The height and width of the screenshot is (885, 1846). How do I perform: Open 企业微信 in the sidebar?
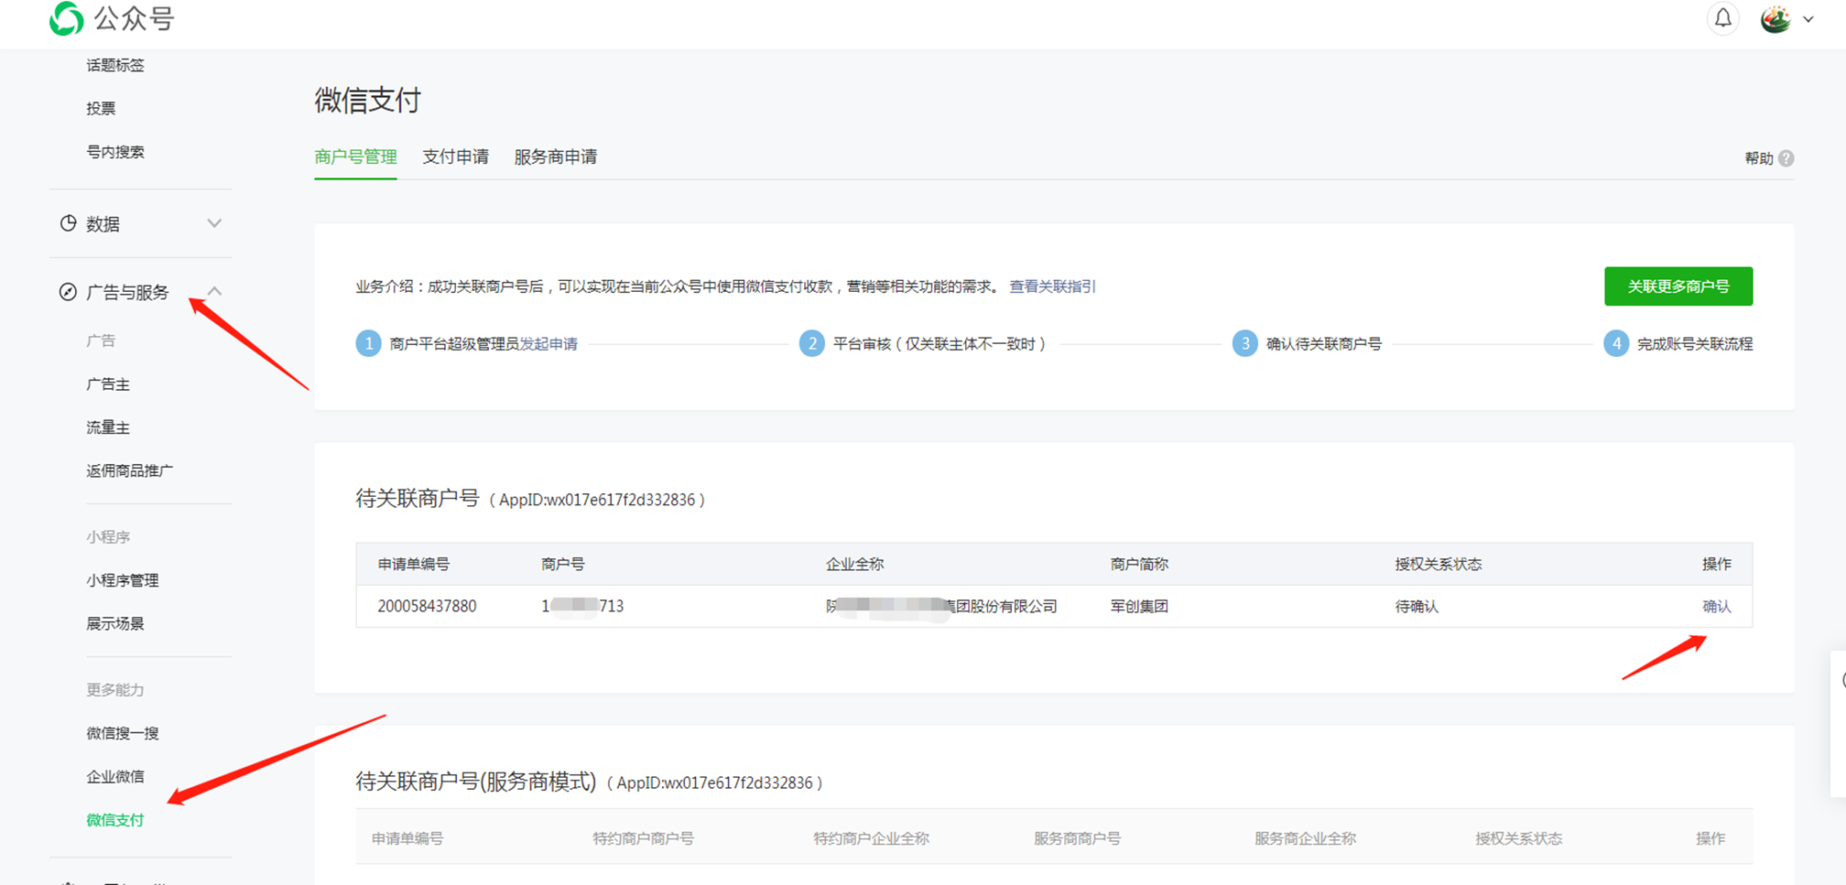(115, 776)
